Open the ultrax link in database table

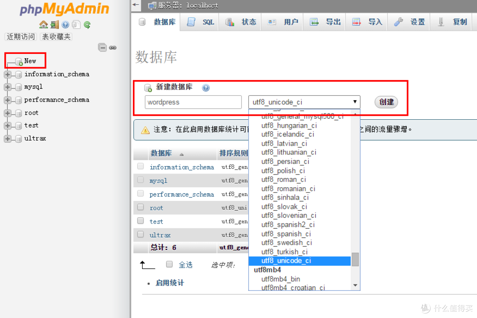(160, 235)
